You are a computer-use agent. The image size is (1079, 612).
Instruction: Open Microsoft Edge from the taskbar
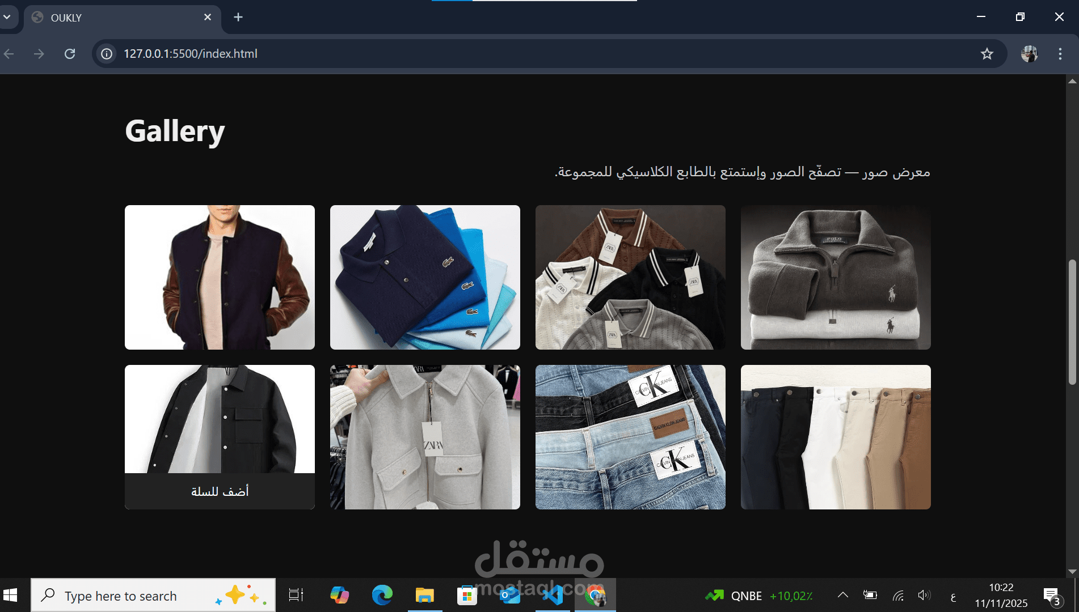click(x=382, y=596)
